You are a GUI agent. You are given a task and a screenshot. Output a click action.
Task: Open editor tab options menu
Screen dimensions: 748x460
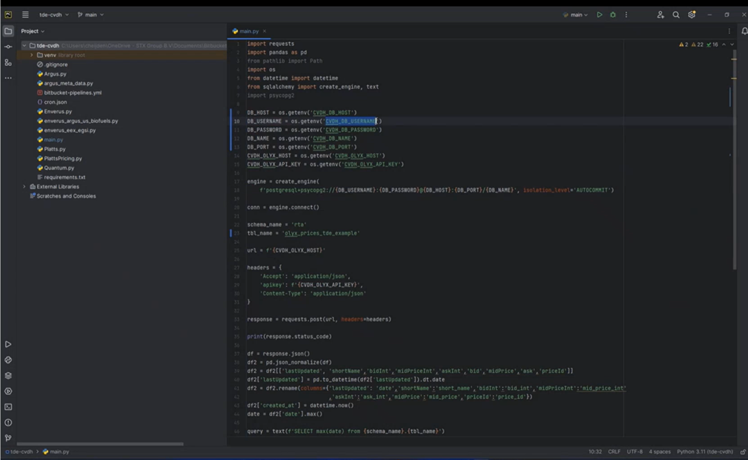729,31
